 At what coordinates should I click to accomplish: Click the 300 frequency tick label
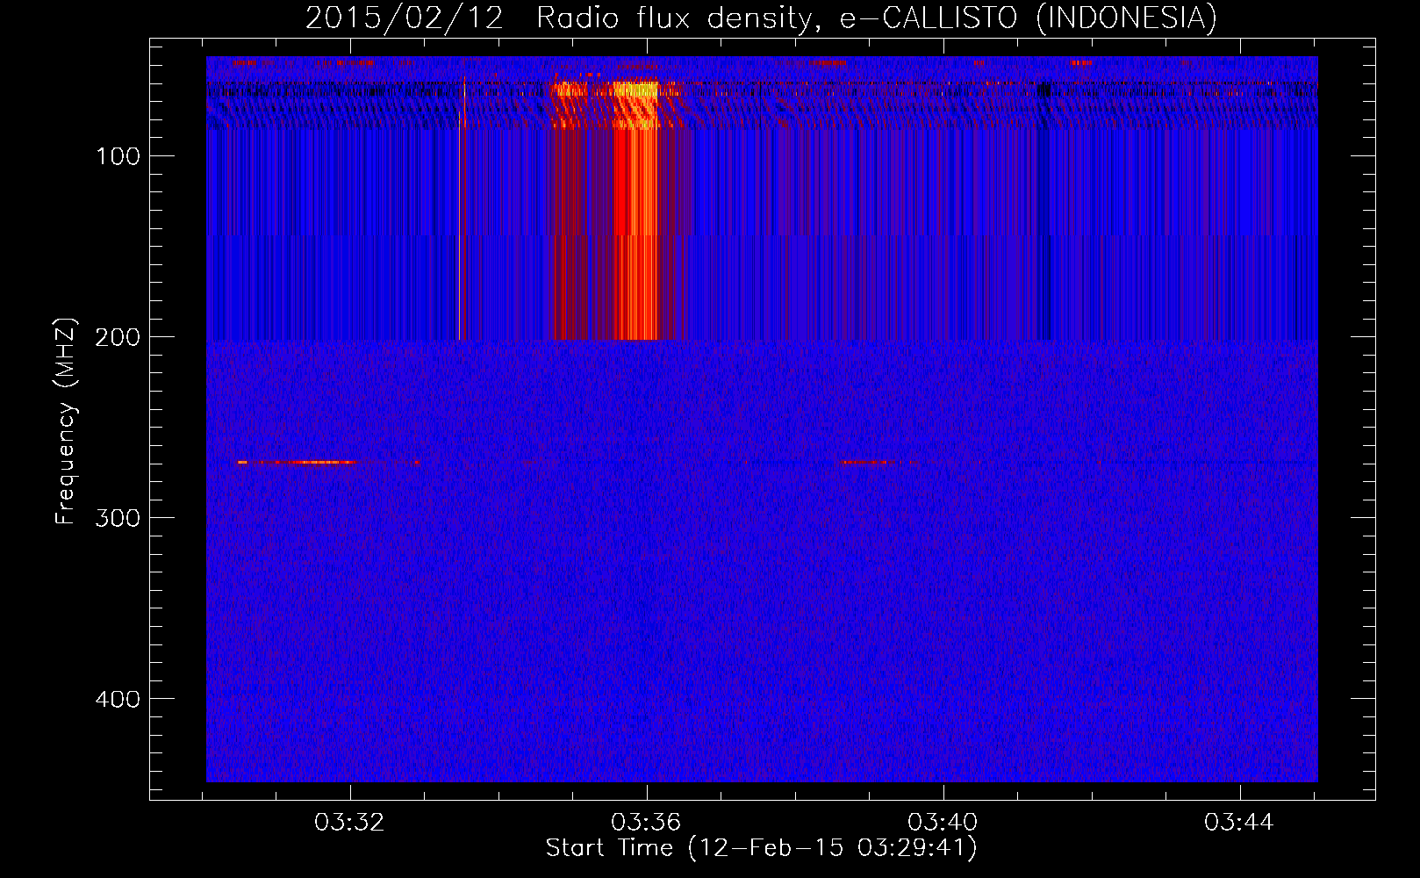point(118,518)
